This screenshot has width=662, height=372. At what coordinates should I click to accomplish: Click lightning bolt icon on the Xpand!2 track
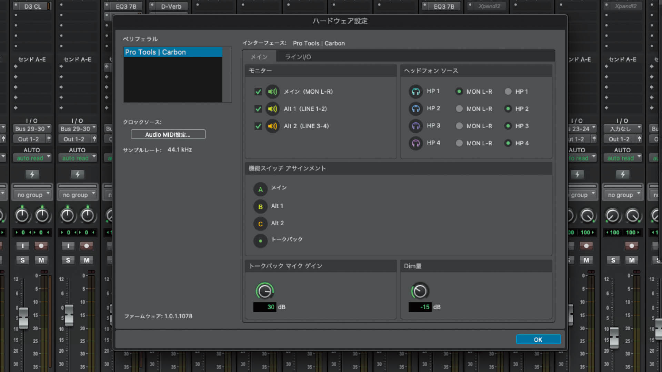(x=623, y=174)
